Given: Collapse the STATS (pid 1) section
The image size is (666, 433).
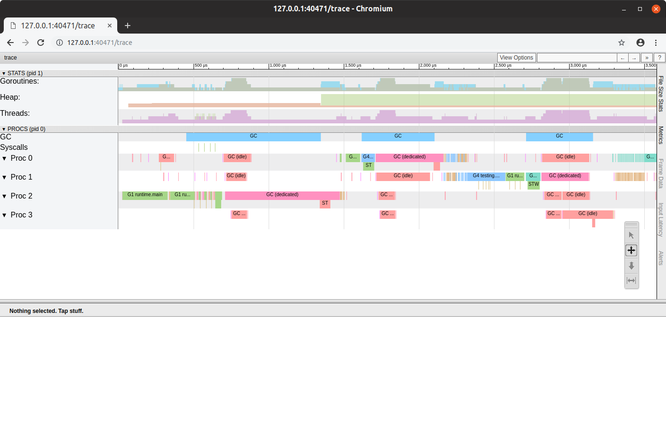Looking at the screenshot, I should [4, 73].
